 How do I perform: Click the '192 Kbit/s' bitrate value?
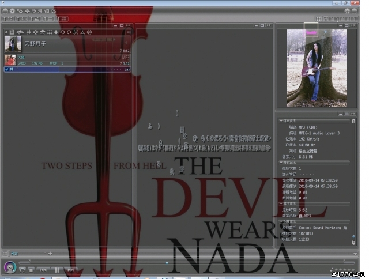pyautogui.click(x=309, y=139)
